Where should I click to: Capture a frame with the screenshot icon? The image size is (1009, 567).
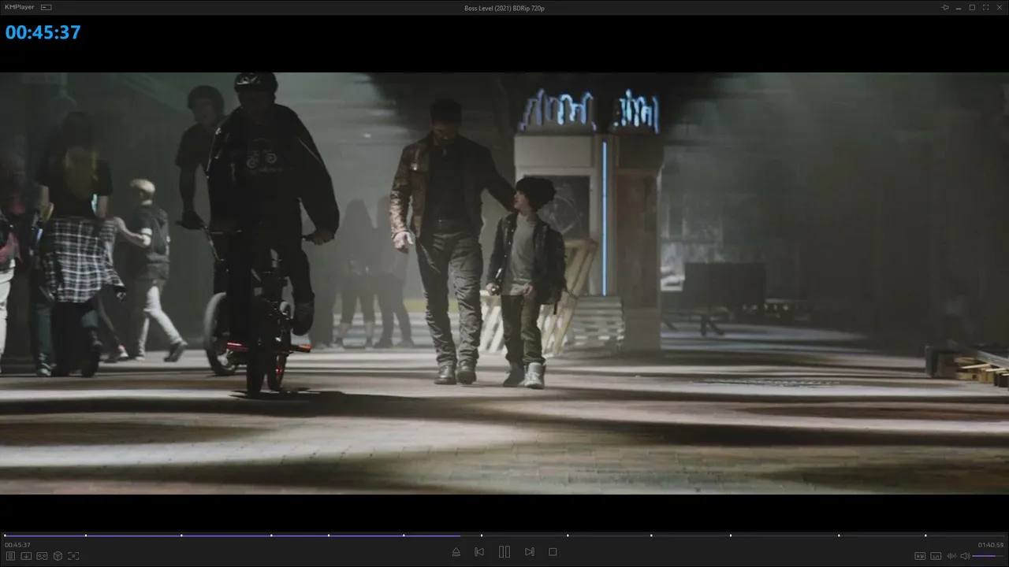[73, 556]
